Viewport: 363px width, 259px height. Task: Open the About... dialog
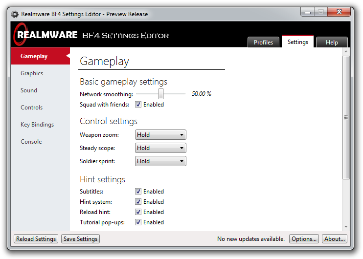pos(335,238)
